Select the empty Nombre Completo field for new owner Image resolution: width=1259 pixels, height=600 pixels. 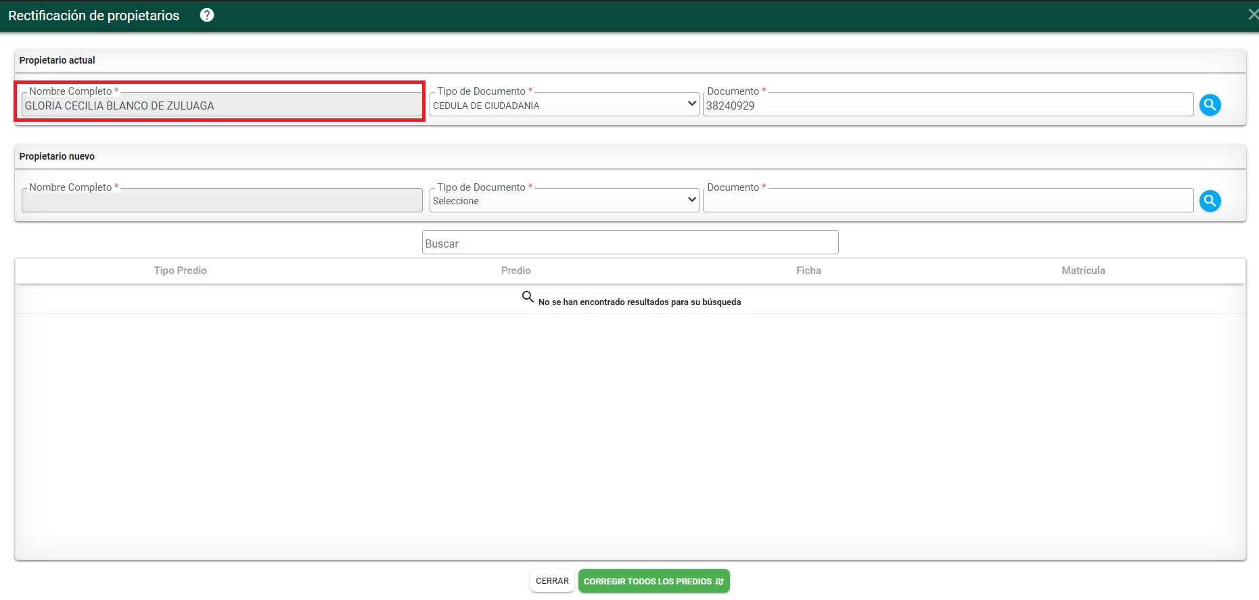[x=221, y=201]
